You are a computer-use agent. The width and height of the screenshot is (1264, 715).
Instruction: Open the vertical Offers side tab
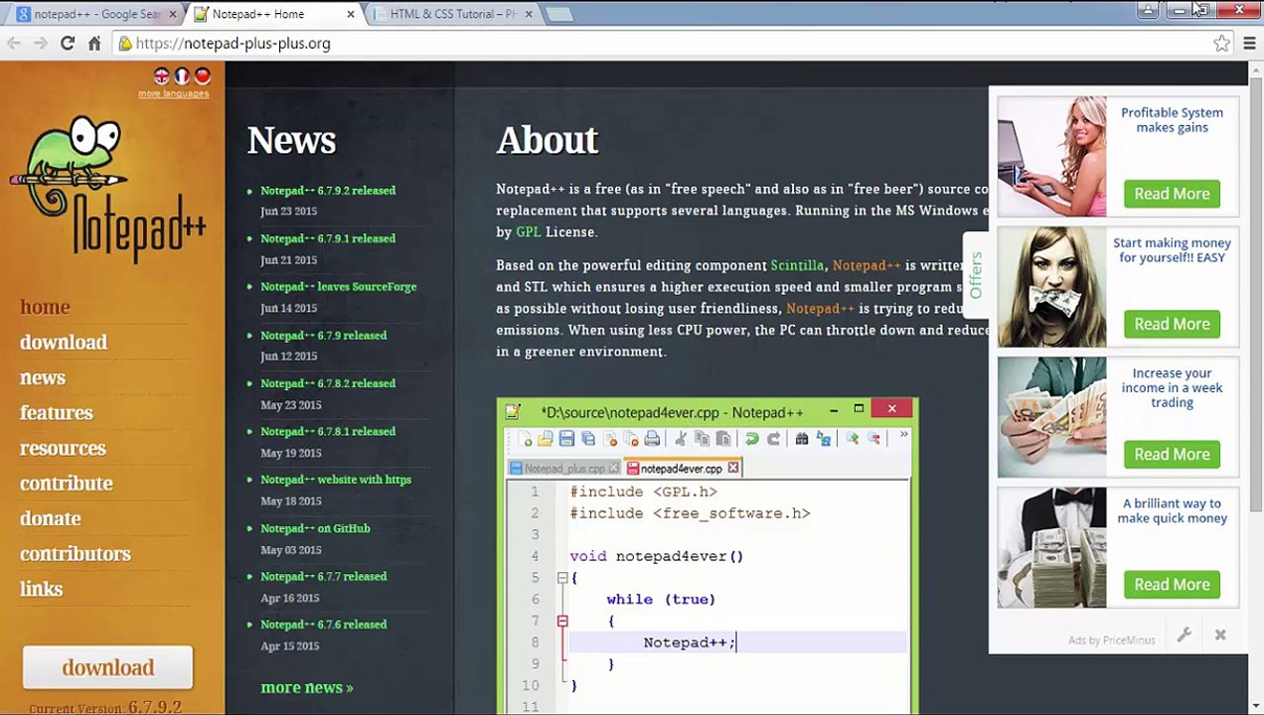pyautogui.click(x=976, y=275)
